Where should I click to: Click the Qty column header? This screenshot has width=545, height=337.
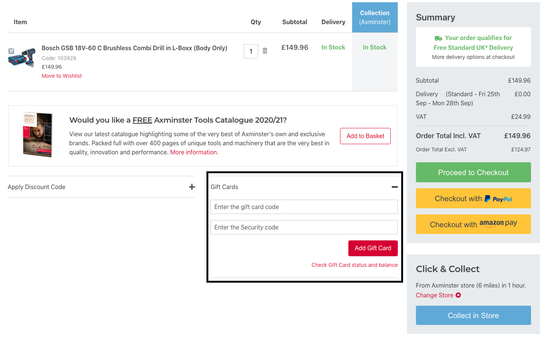[x=256, y=22]
